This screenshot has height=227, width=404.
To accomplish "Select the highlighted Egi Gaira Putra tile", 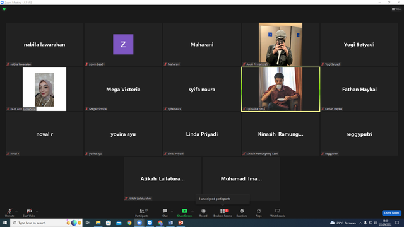I will point(280,89).
